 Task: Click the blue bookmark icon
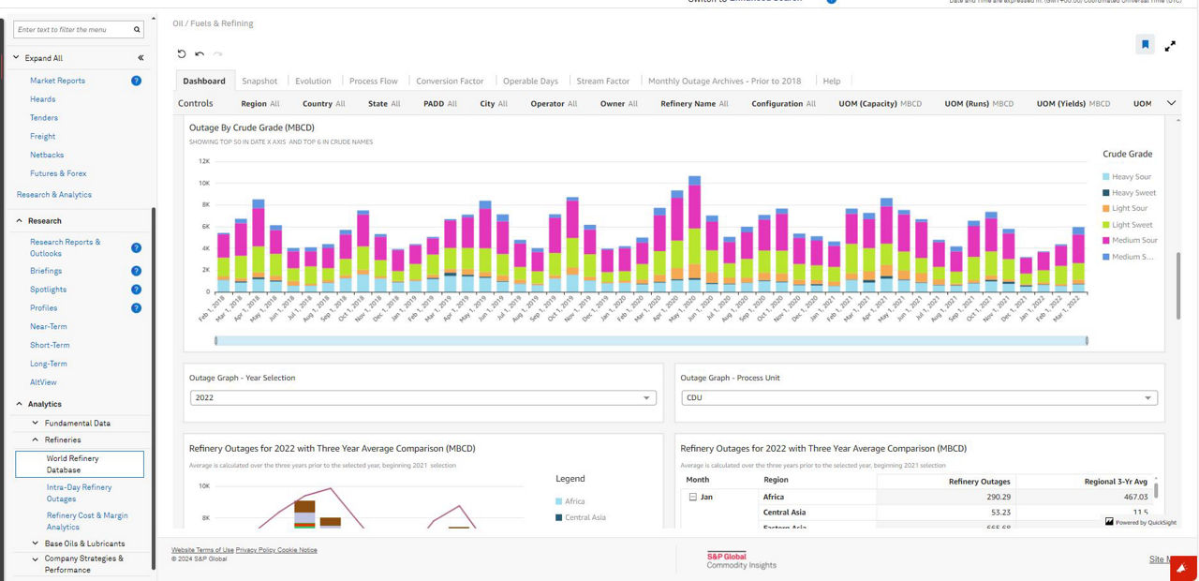[1145, 45]
